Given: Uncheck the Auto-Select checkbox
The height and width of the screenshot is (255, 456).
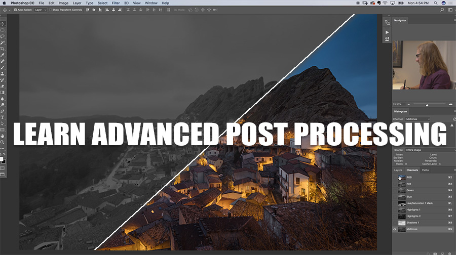Looking at the screenshot, I should 15,10.
